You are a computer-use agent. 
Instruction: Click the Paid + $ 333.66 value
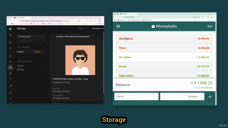tap(207, 88)
